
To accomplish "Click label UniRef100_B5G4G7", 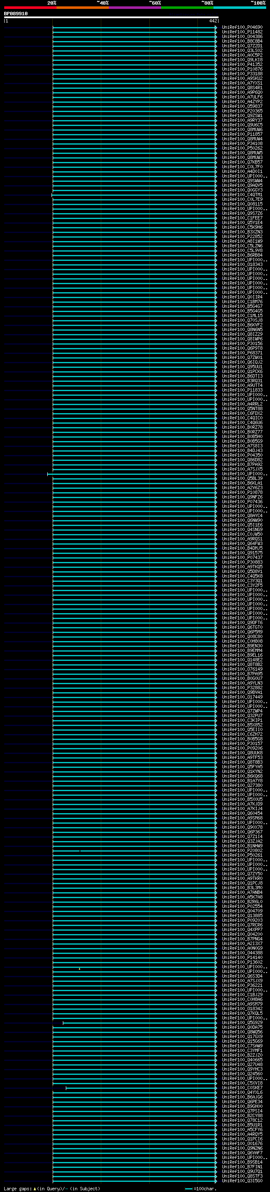I will click(x=242, y=306).
